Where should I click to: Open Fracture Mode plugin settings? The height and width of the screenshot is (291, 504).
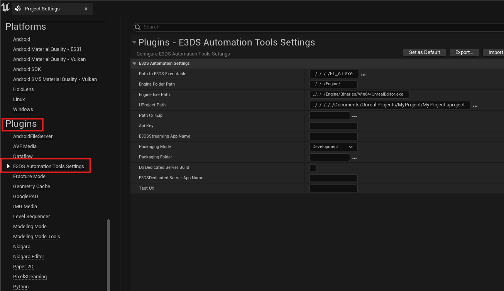29,177
